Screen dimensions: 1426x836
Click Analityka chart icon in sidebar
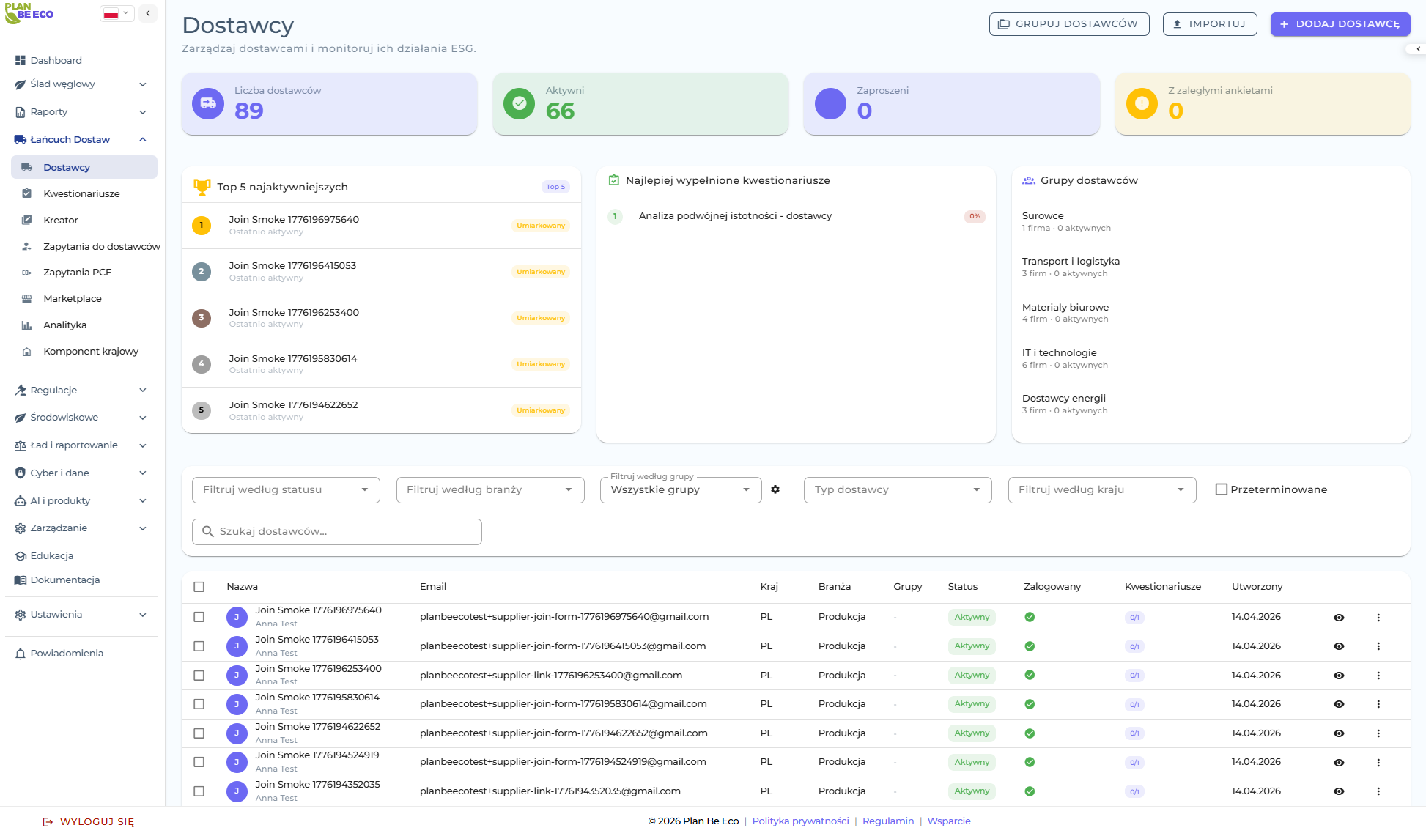pyautogui.click(x=27, y=325)
